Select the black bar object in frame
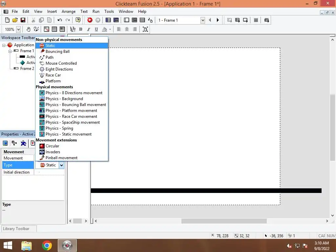Image resolution: width=336 pixels, height=252 pixels. pyautogui.click(x=206, y=191)
